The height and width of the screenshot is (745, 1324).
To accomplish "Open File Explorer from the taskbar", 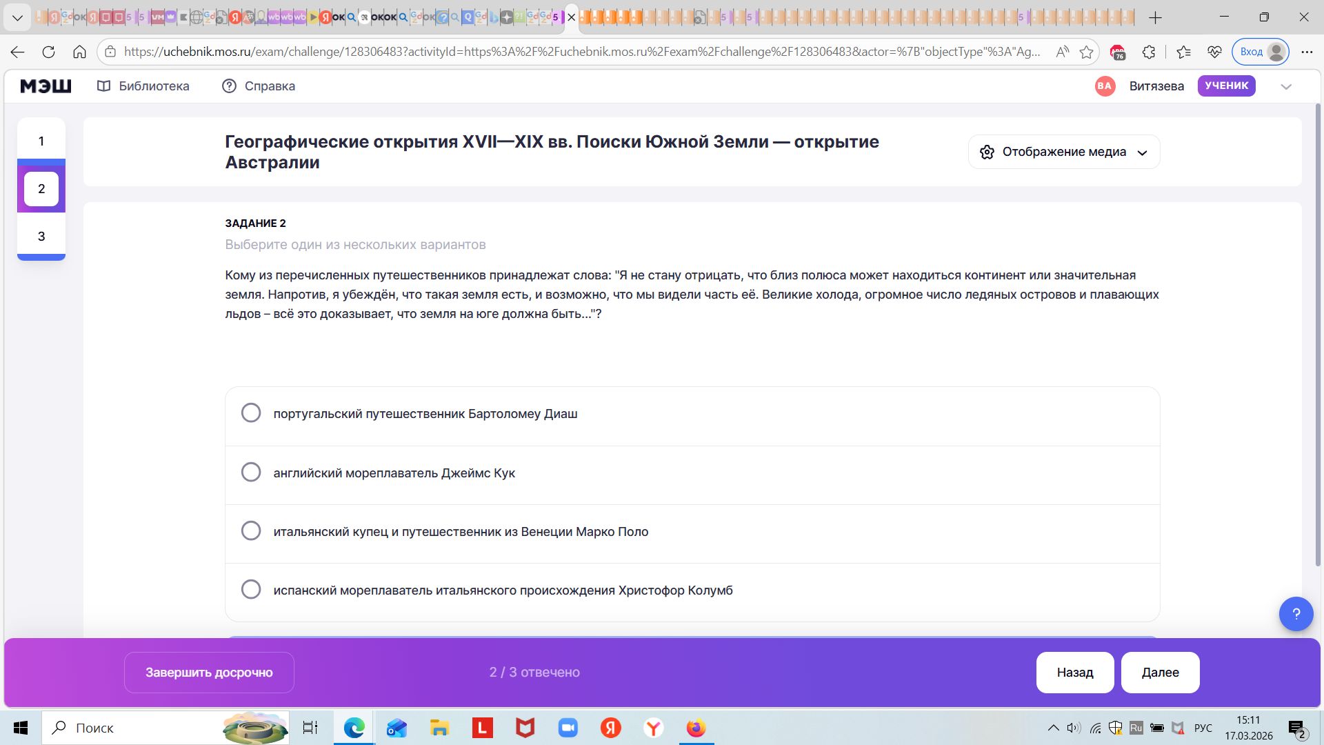I will (439, 728).
